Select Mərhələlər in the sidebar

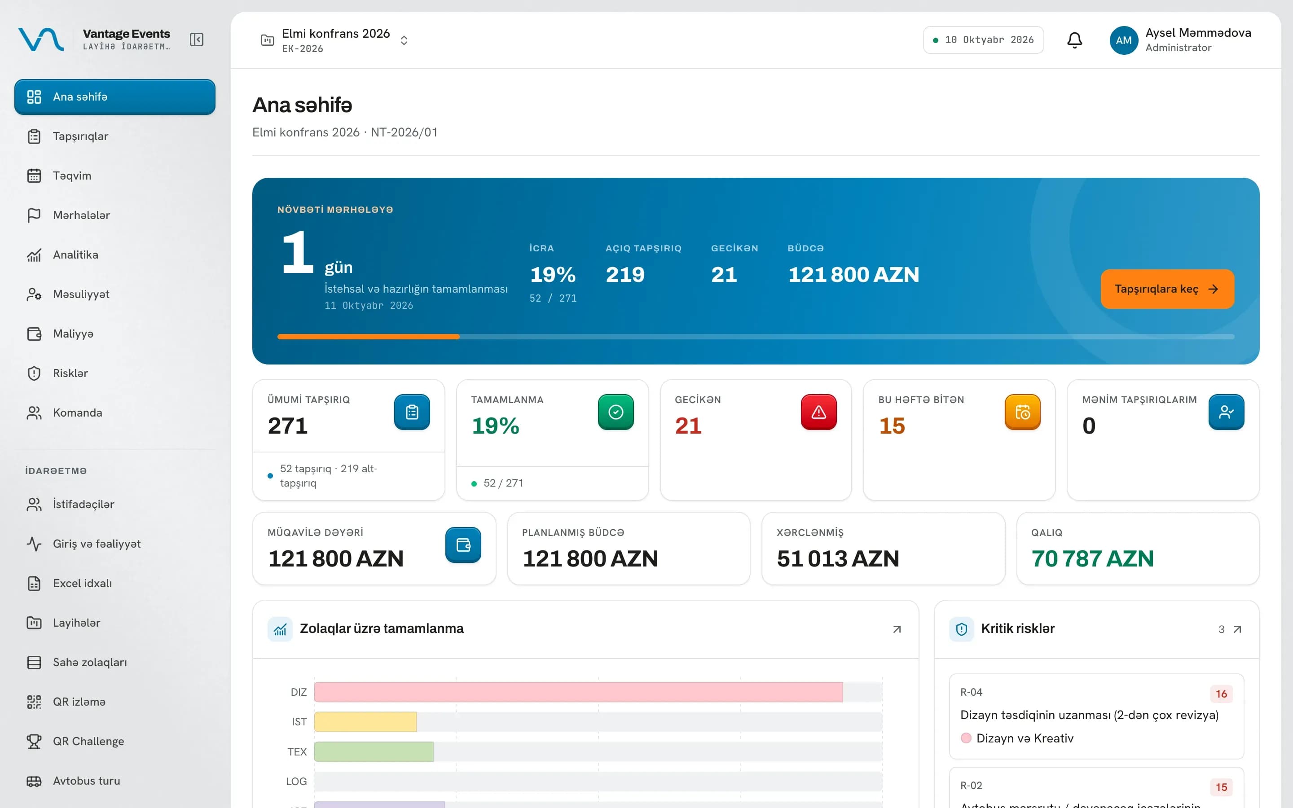115,215
